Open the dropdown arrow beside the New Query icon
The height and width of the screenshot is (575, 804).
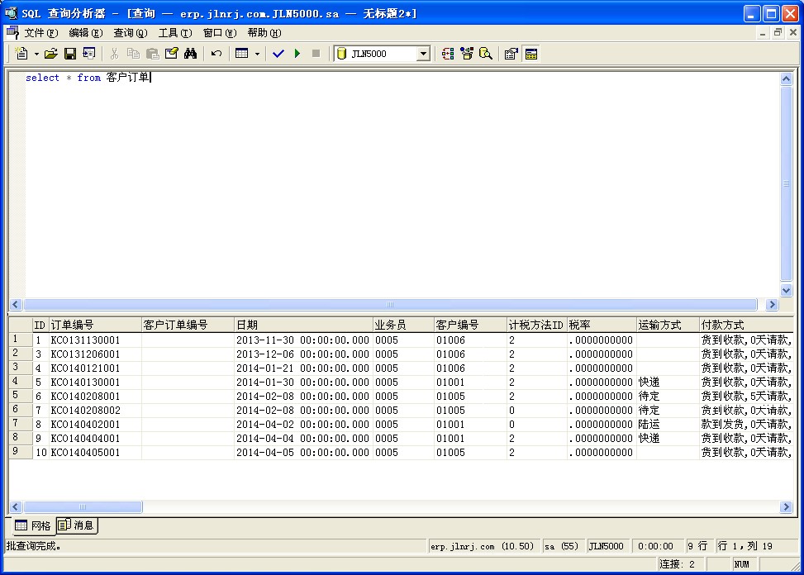coord(36,54)
